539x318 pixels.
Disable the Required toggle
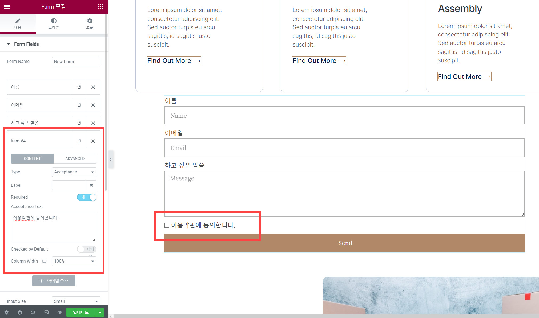[x=87, y=197]
